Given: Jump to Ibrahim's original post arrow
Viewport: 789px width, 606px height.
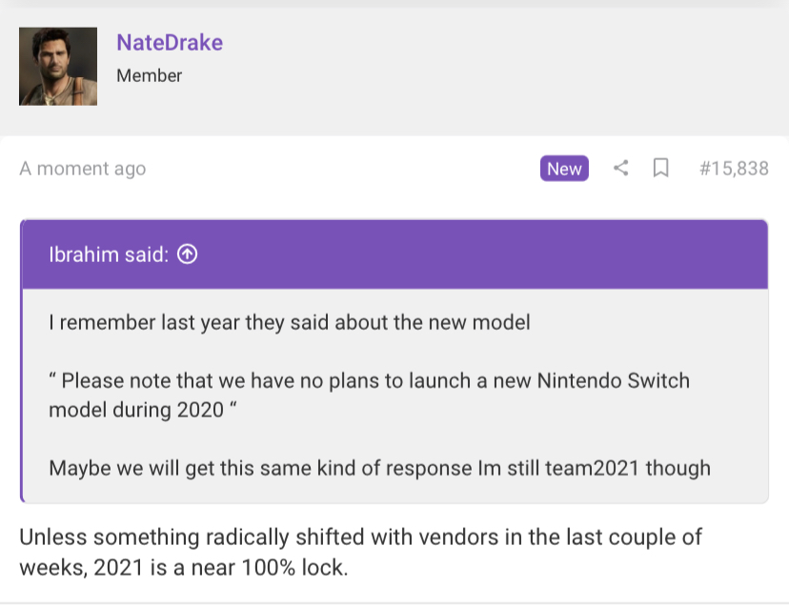Looking at the screenshot, I should [x=187, y=254].
